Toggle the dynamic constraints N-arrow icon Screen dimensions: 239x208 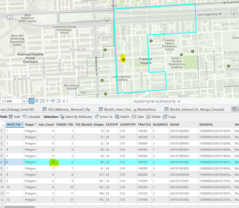click(x=53, y=101)
